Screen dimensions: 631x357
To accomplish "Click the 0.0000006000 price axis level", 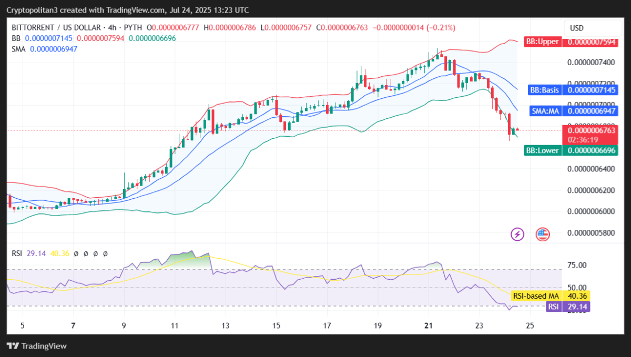I will tap(591, 211).
